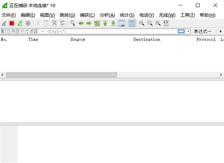Go forward with the green right arrow
Viewport: 224px width, 163px height.
(x=88, y=23)
